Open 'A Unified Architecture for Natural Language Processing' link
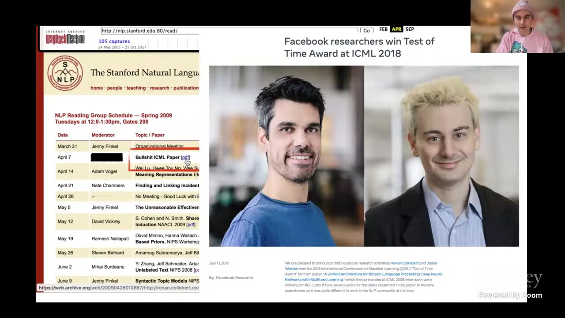Image resolution: width=565 pixels, height=318 pixels. pyautogui.click(x=364, y=276)
